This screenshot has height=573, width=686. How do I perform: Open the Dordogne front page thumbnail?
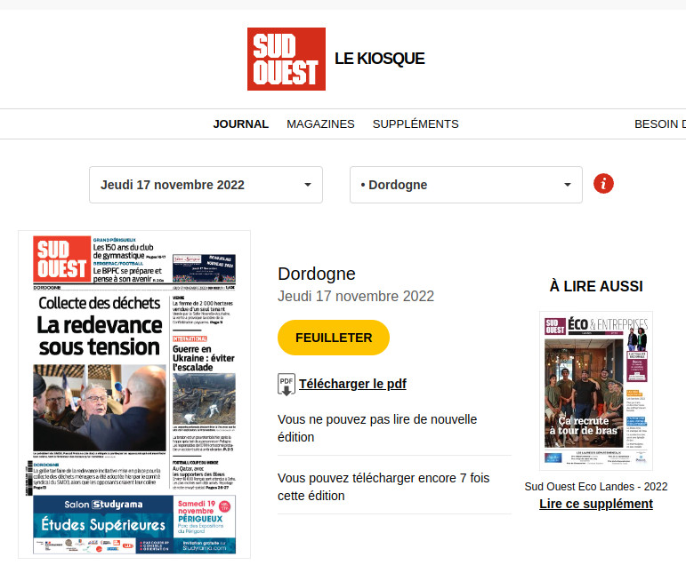(134, 394)
